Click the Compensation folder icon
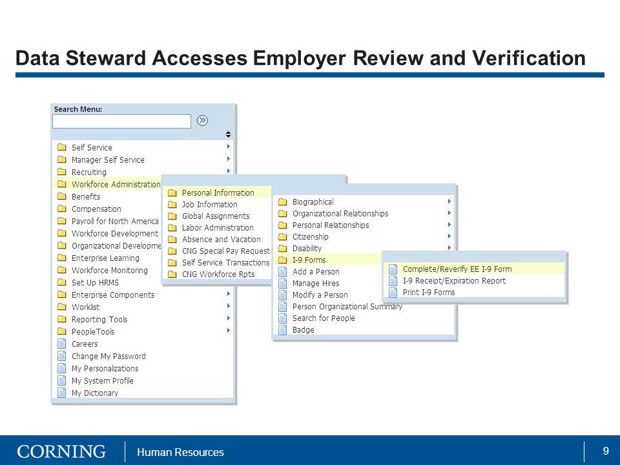The height and width of the screenshot is (465, 620). point(62,209)
